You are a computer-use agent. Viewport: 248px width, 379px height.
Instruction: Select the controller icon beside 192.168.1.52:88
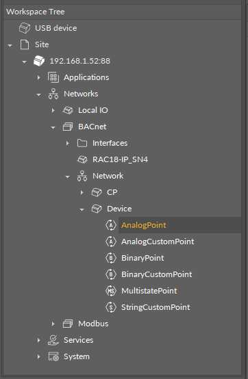click(39, 61)
